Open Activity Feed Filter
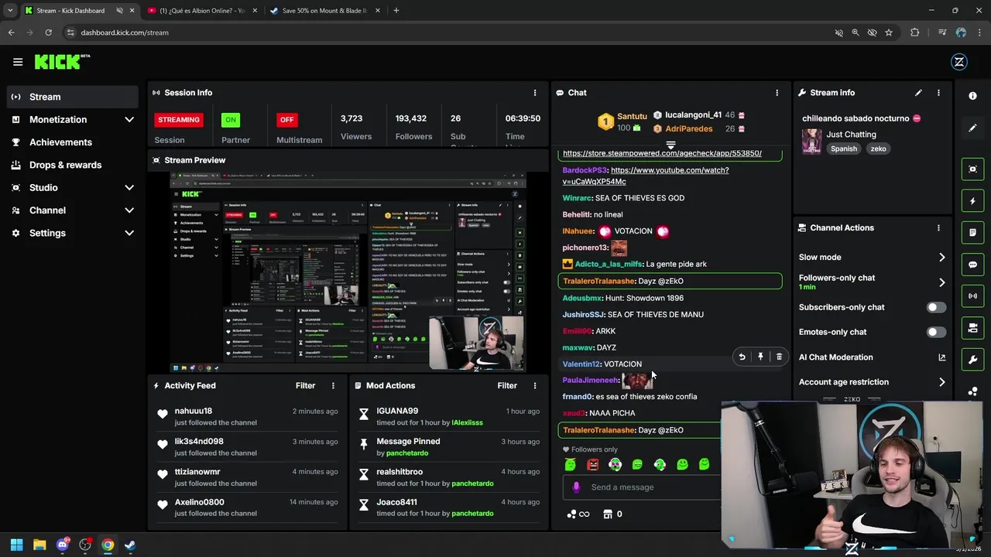This screenshot has width=991, height=557. 305,385
